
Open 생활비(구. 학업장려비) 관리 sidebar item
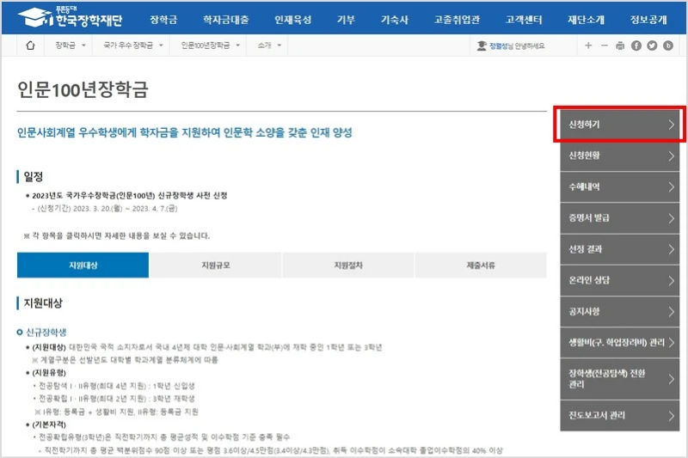click(x=619, y=343)
